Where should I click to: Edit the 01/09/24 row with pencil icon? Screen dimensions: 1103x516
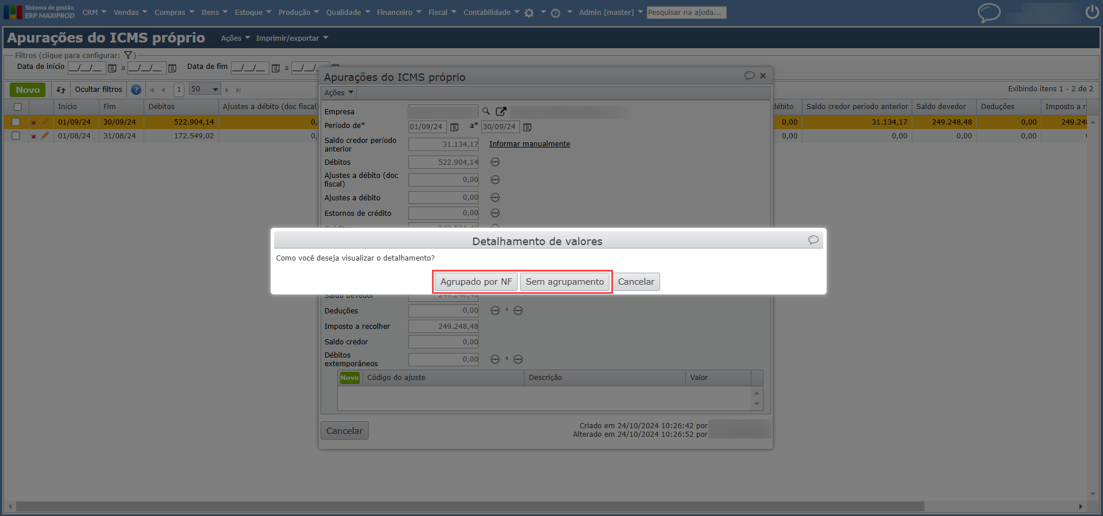[x=45, y=122]
